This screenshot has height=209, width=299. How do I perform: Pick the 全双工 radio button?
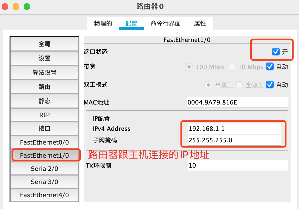pyautogui.click(x=239, y=85)
